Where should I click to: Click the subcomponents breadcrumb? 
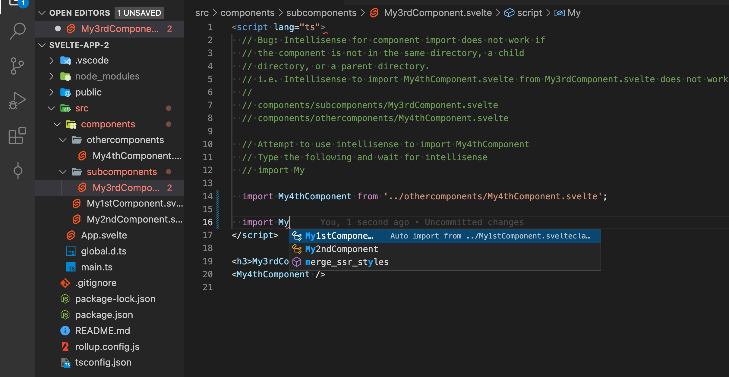(321, 13)
